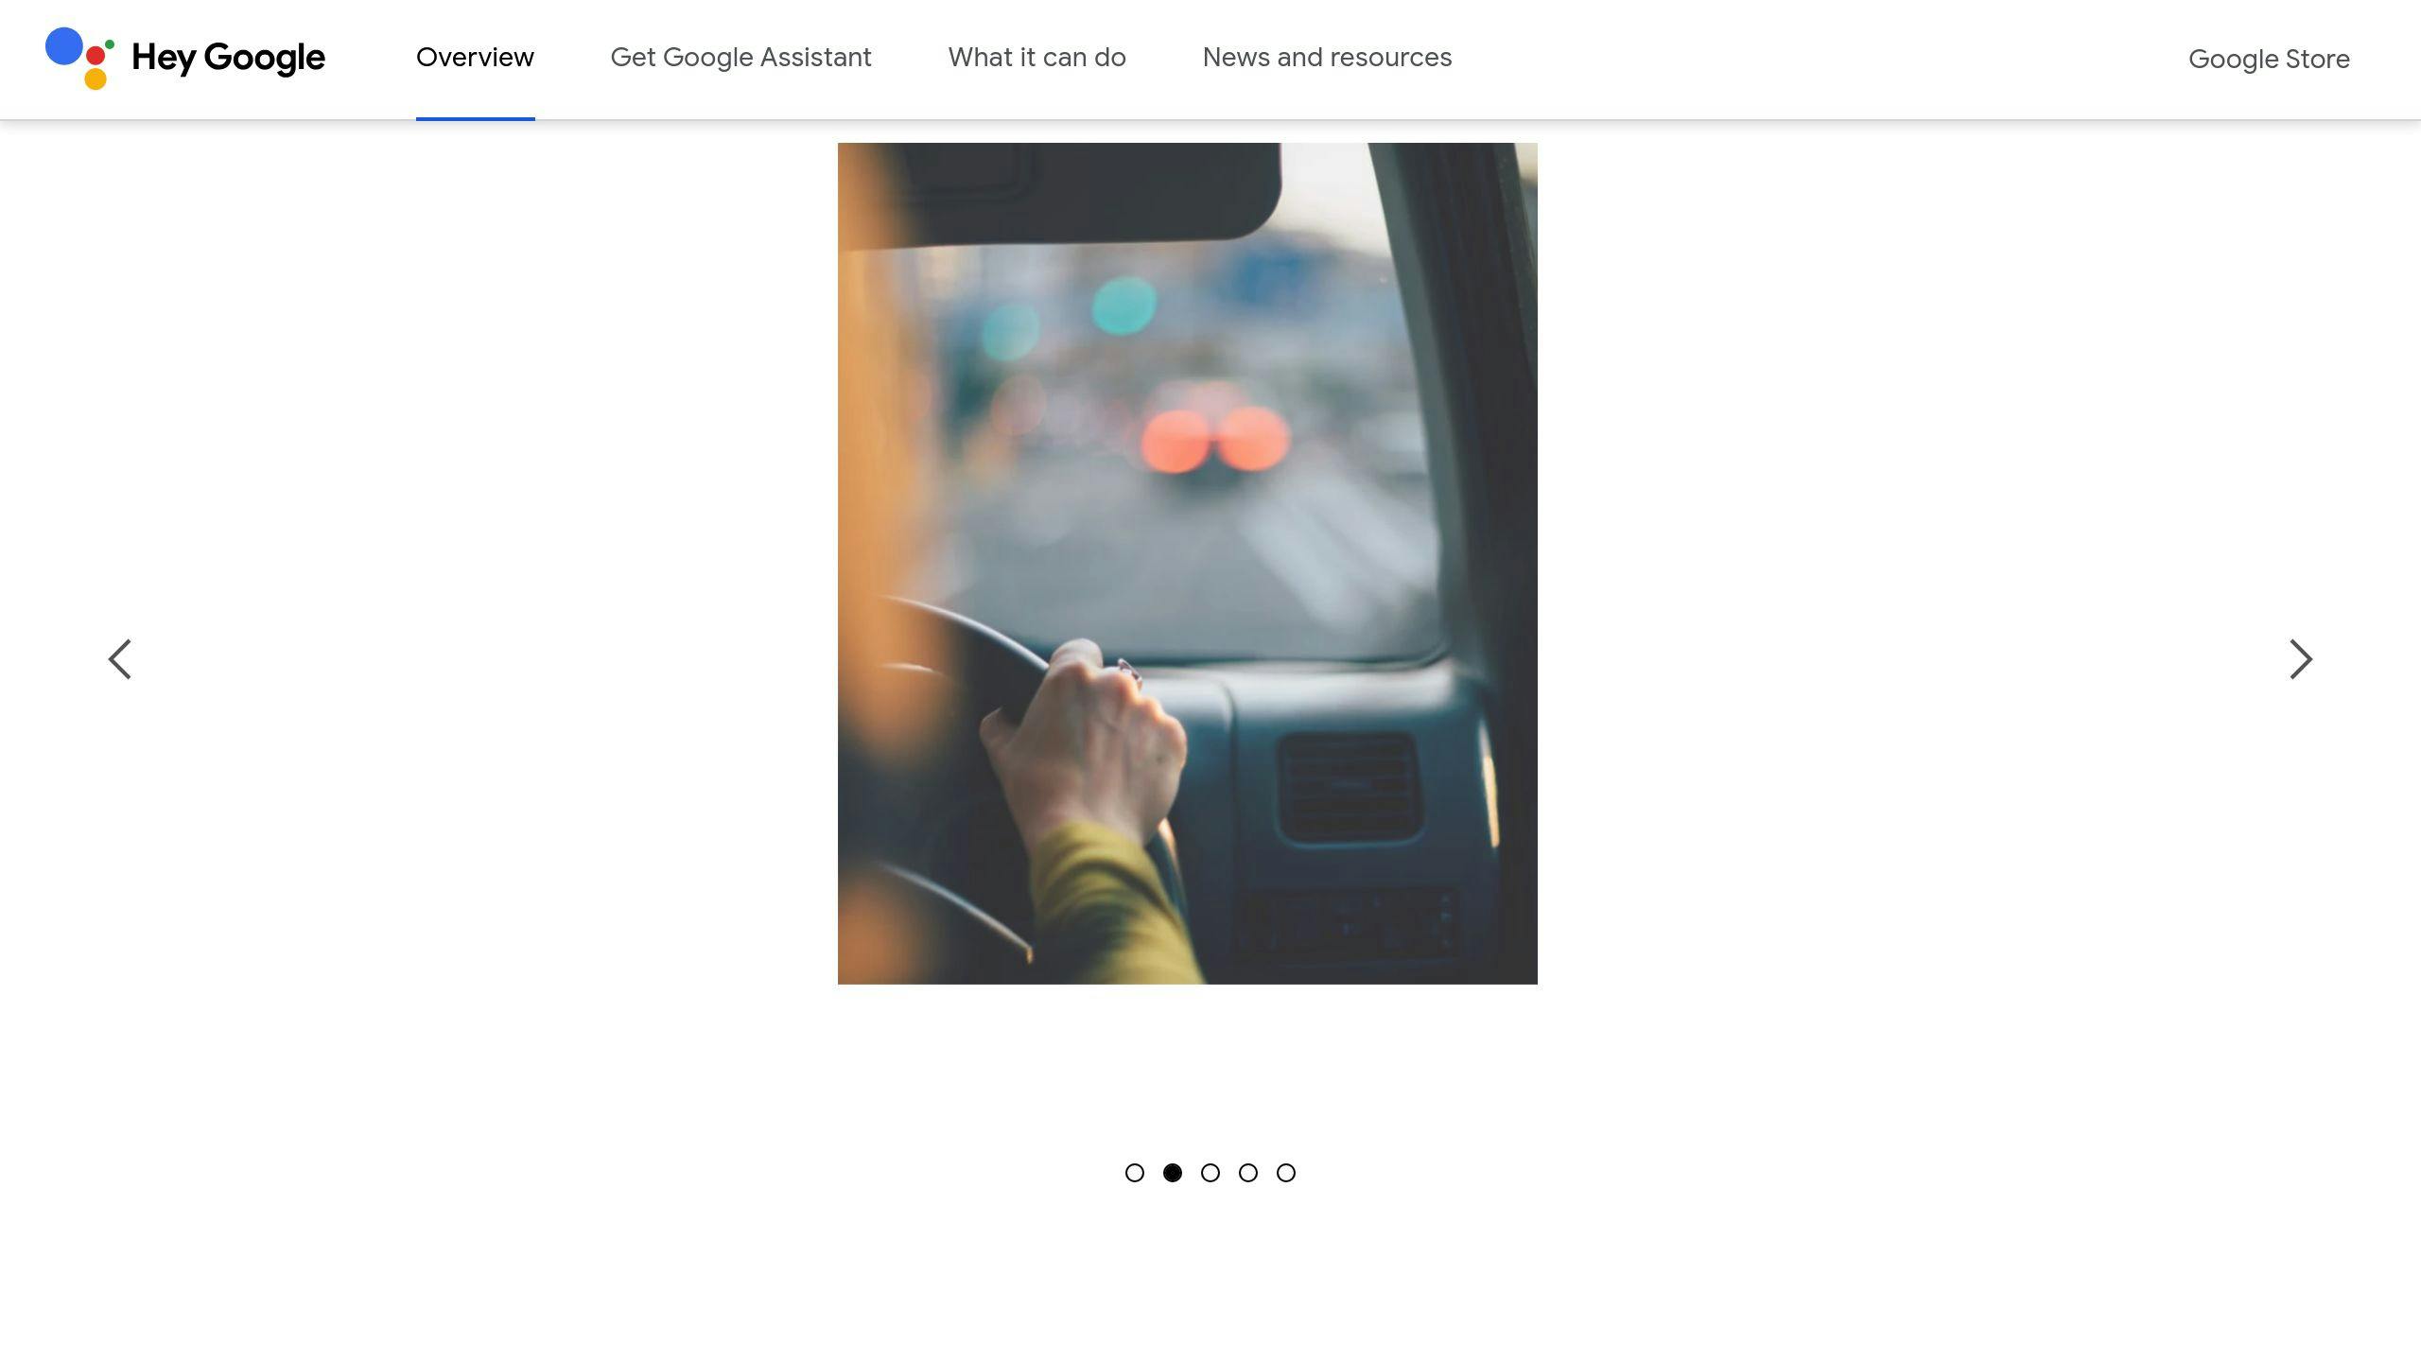The width and height of the screenshot is (2421, 1362).
Task: Expand News and resources dropdown
Action: pyautogui.click(x=1327, y=57)
